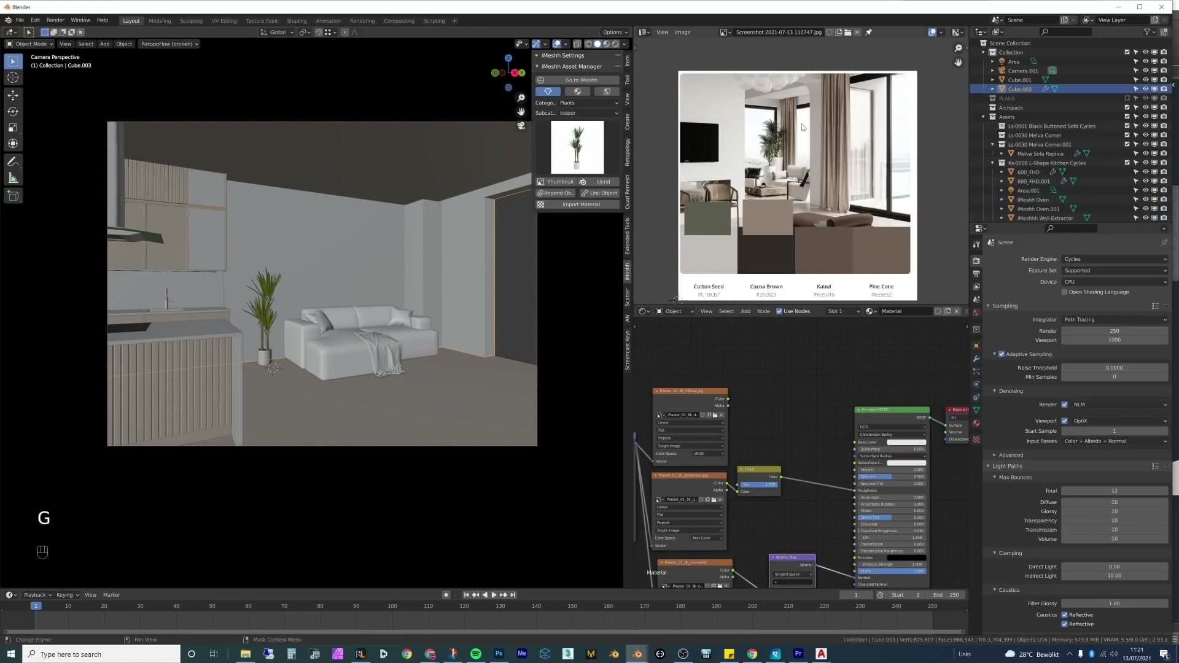Pin the image in the Image Editor
1179x663 pixels.
tap(868, 33)
